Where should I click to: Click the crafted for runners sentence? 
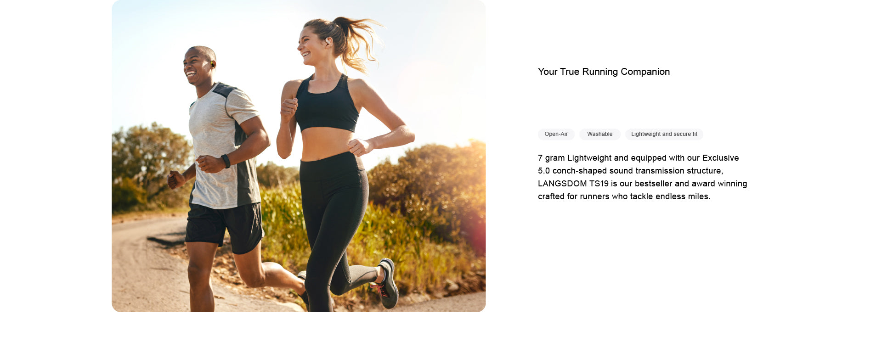point(624,196)
